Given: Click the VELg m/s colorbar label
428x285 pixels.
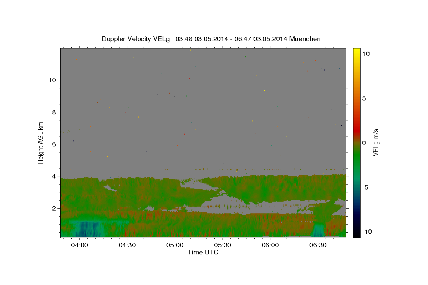Looking at the screenshot, I should click(x=376, y=143).
